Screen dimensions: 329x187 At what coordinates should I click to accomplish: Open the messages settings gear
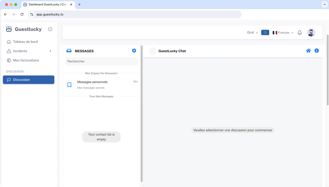[x=134, y=51]
